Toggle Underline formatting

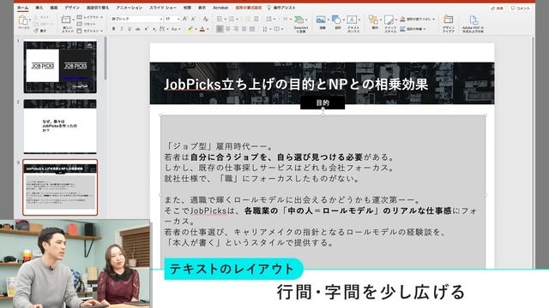(130, 29)
